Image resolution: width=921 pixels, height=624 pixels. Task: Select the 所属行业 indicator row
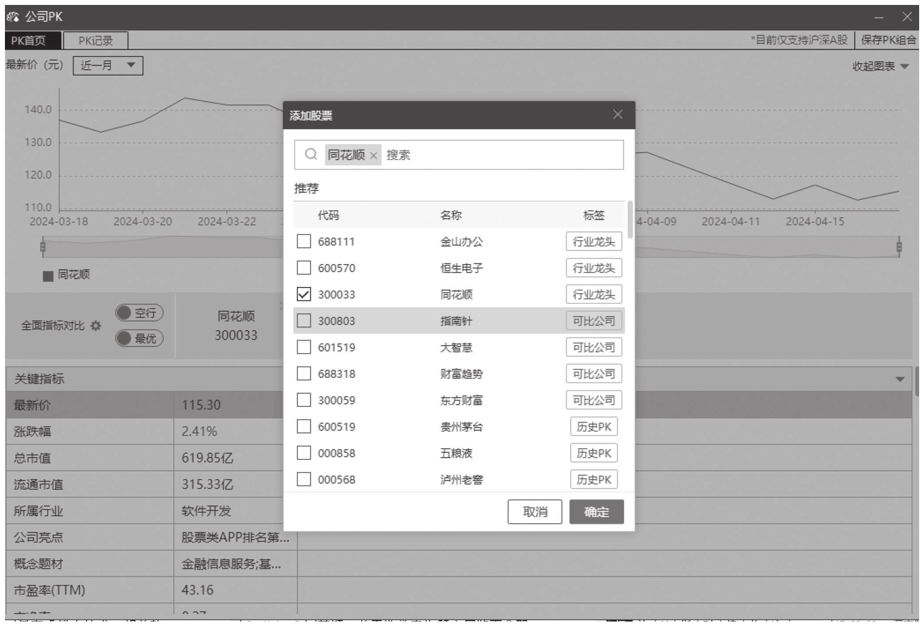[459, 511]
